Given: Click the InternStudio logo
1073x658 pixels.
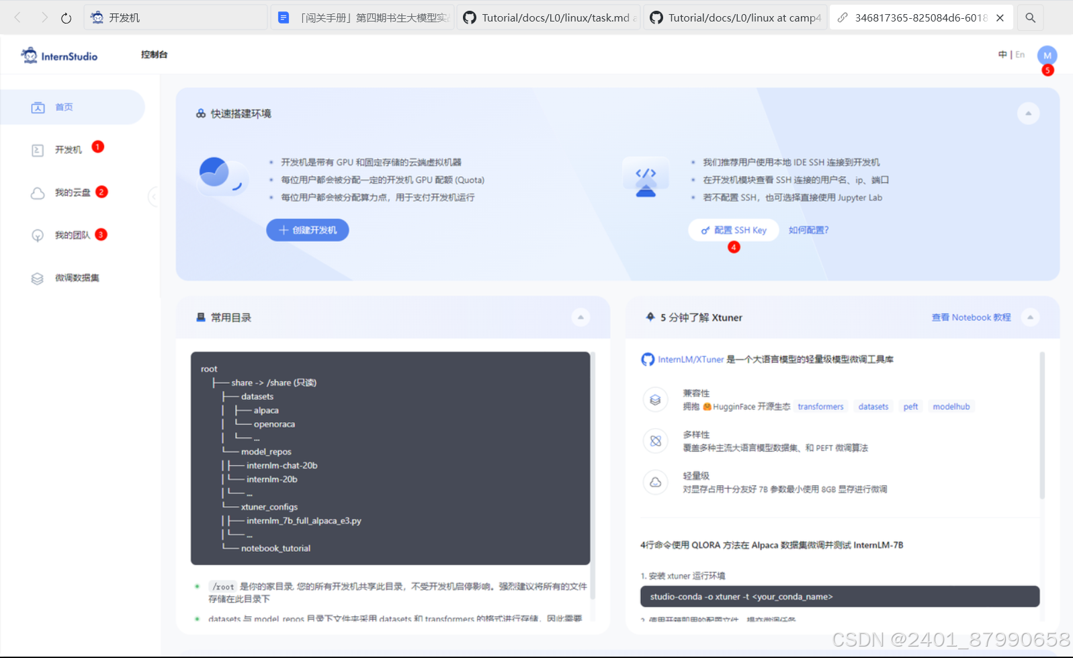Looking at the screenshot, I should [59, 56].
